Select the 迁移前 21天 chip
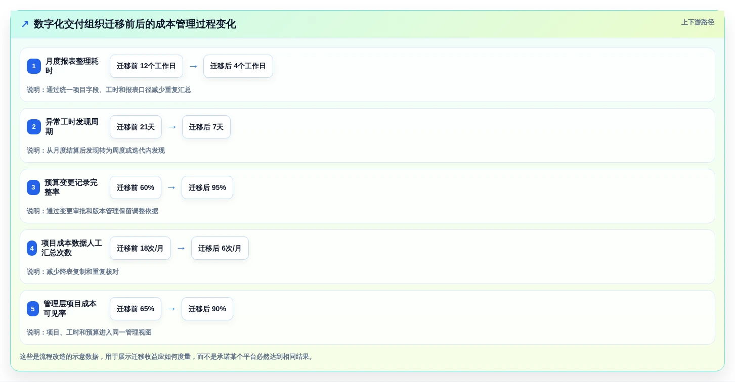The height and width of the screenshot is (382, 735). (x=136, y=127)
